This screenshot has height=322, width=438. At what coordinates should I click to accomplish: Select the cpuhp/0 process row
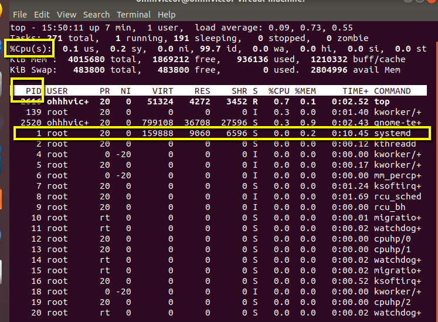click(219, 239)
